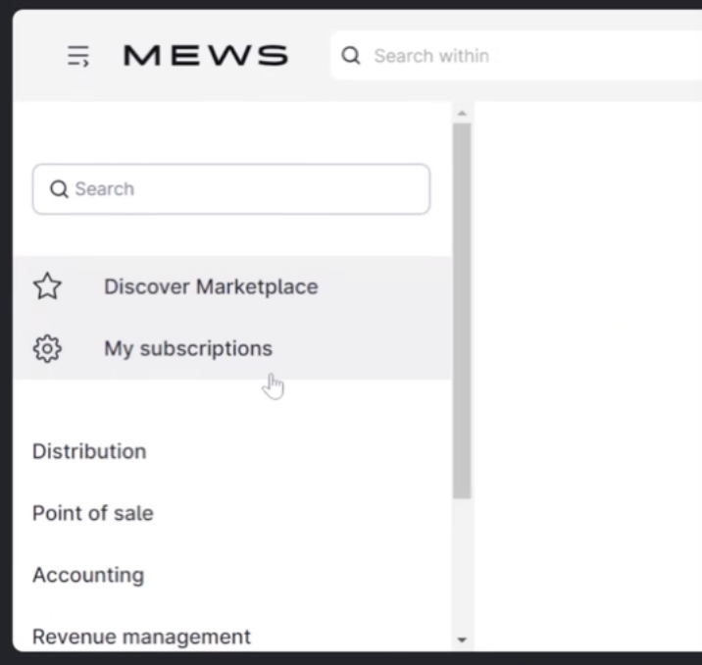Open Discover Marketplace
The height and width of the screenshot is (665, 702).
pyautogui.click(x=232, y=286)
